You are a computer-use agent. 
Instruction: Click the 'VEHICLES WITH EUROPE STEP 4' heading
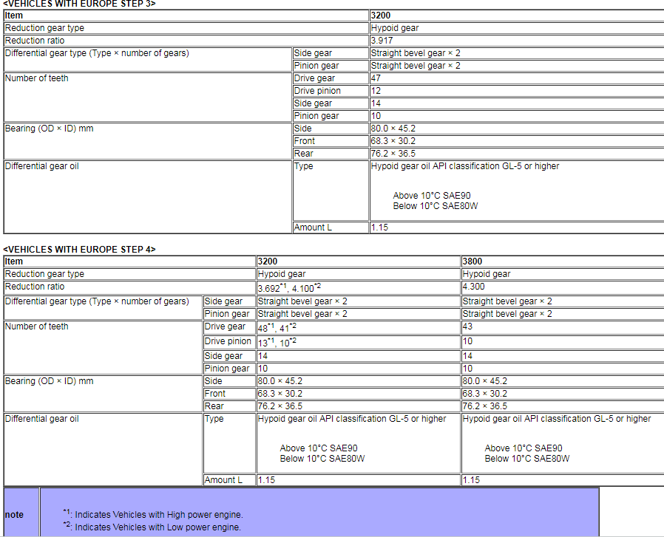tap(79, 250)
